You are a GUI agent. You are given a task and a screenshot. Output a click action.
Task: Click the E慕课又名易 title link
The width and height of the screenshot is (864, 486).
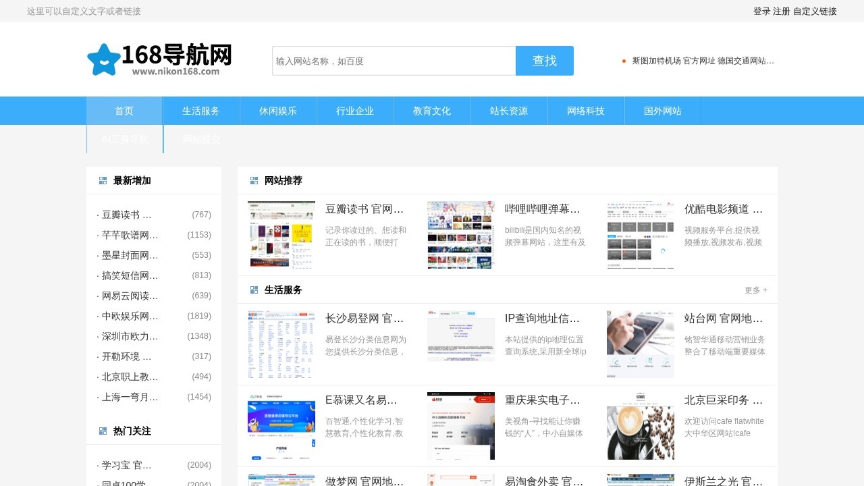tap(362, 400)
